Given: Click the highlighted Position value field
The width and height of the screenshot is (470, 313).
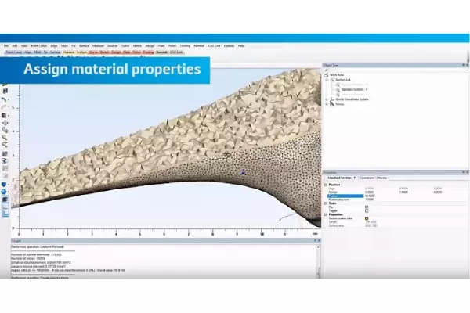Looking at the screenshot, I should tap(345, 196).
